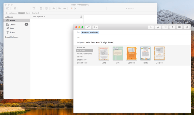Click Smart Mailboxes heading
194x115 pixels.
(x=11, y=37)
